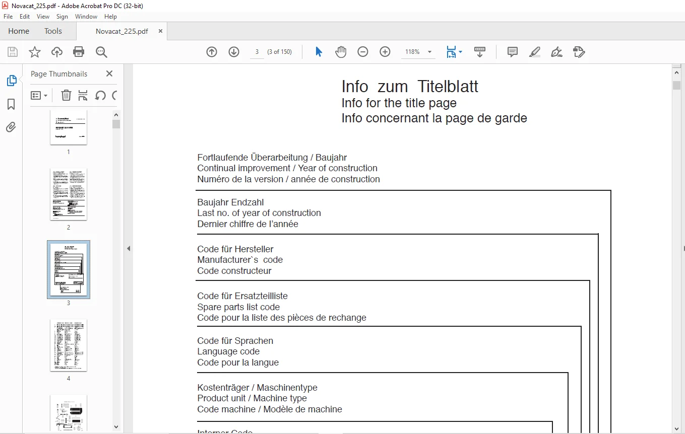Viewport: 685px width, 434px height.
Task: Add a comment with speech bubble
Action: click(x=513, y=52)
